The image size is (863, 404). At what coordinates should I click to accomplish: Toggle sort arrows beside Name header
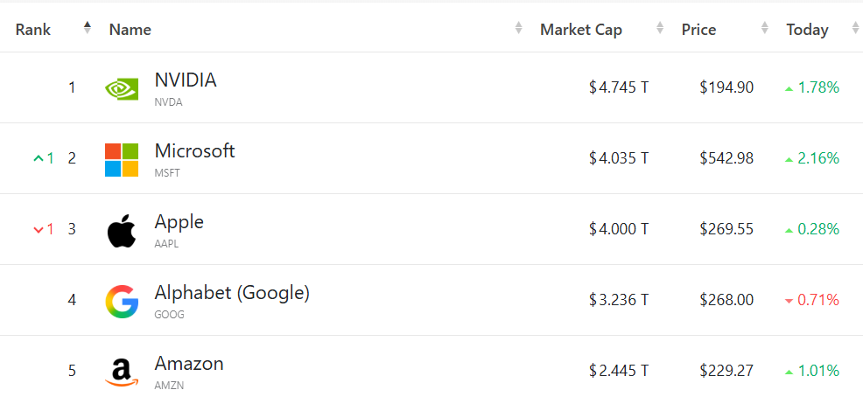[x=518, y=29]
